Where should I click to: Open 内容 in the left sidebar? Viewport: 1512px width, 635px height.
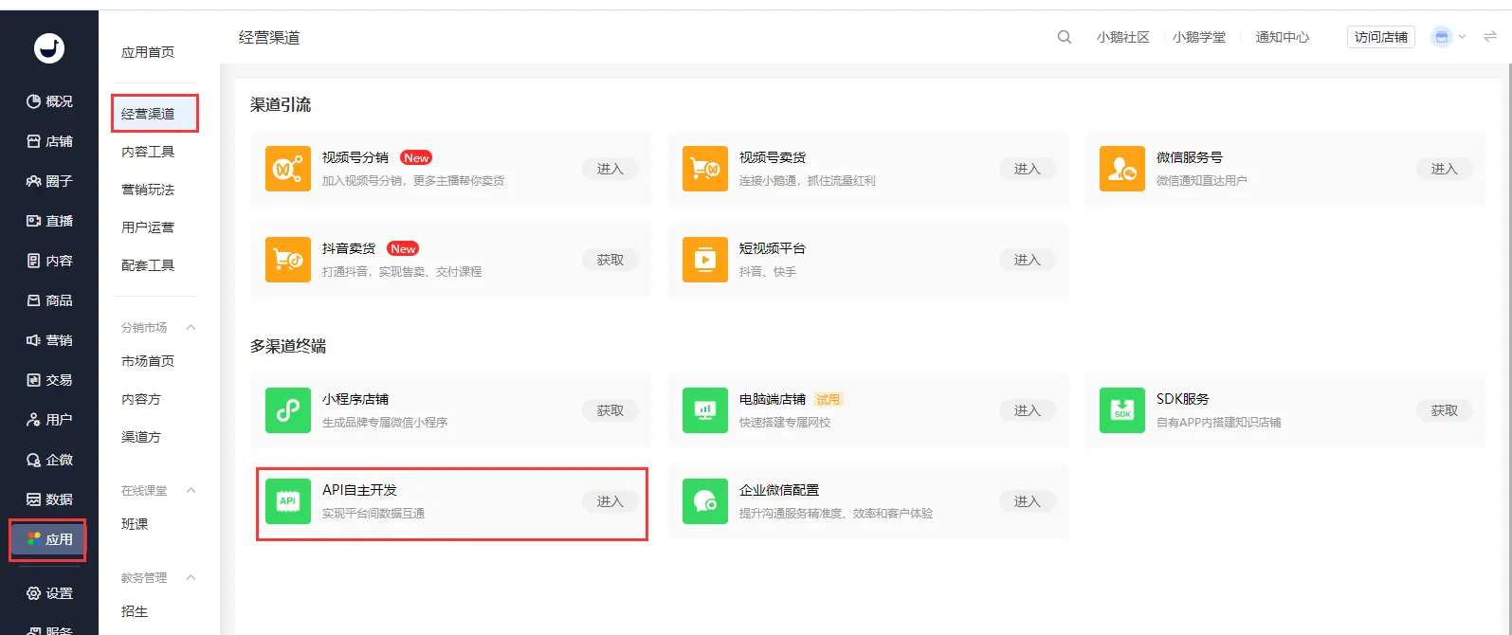tap(49, 261)
